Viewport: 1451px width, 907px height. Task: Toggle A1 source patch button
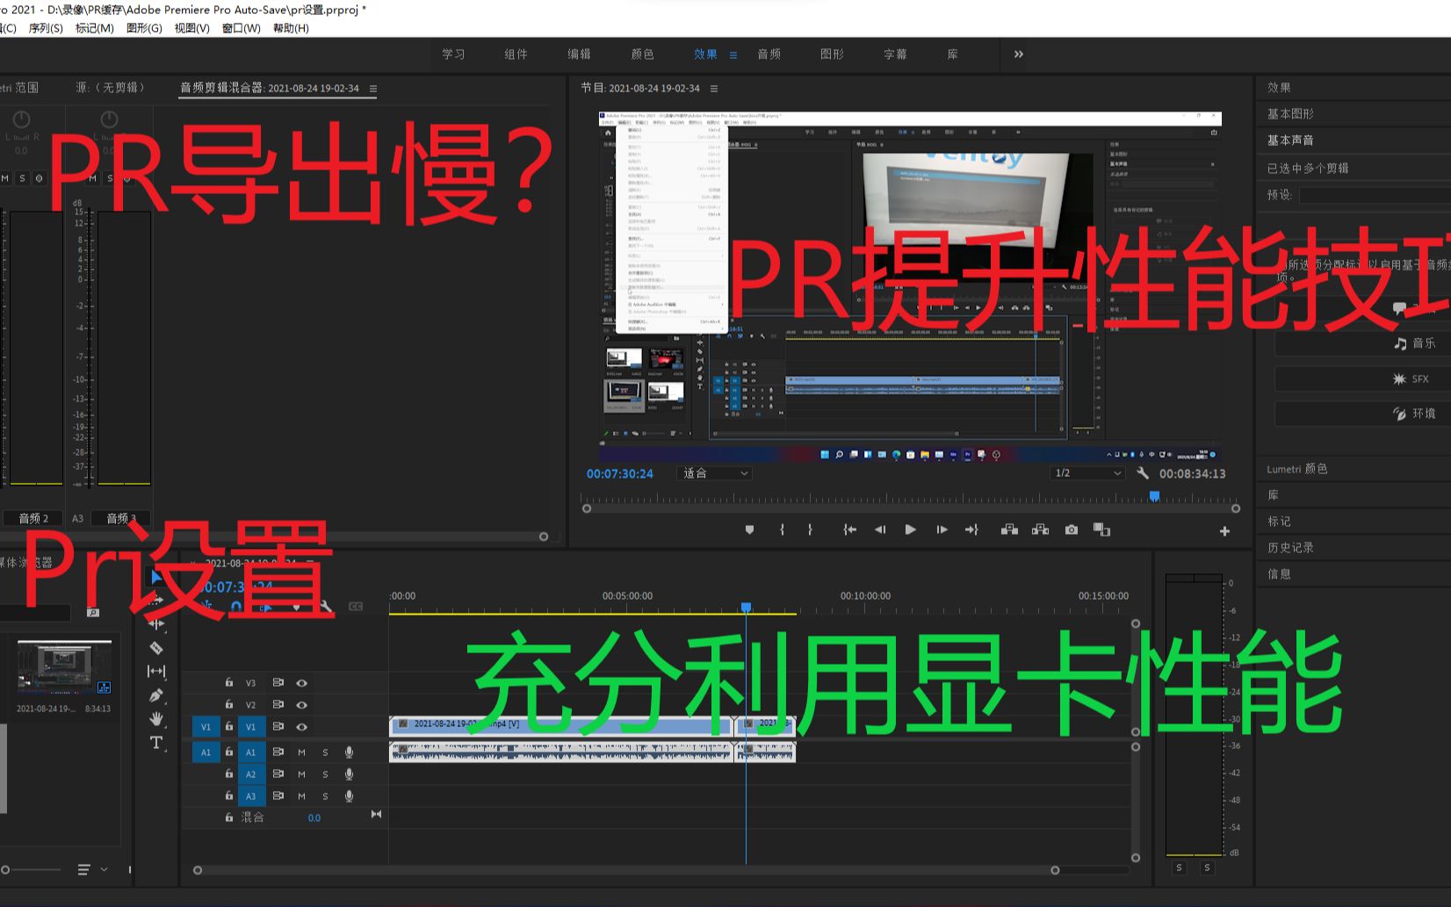[x=206, y=752]
